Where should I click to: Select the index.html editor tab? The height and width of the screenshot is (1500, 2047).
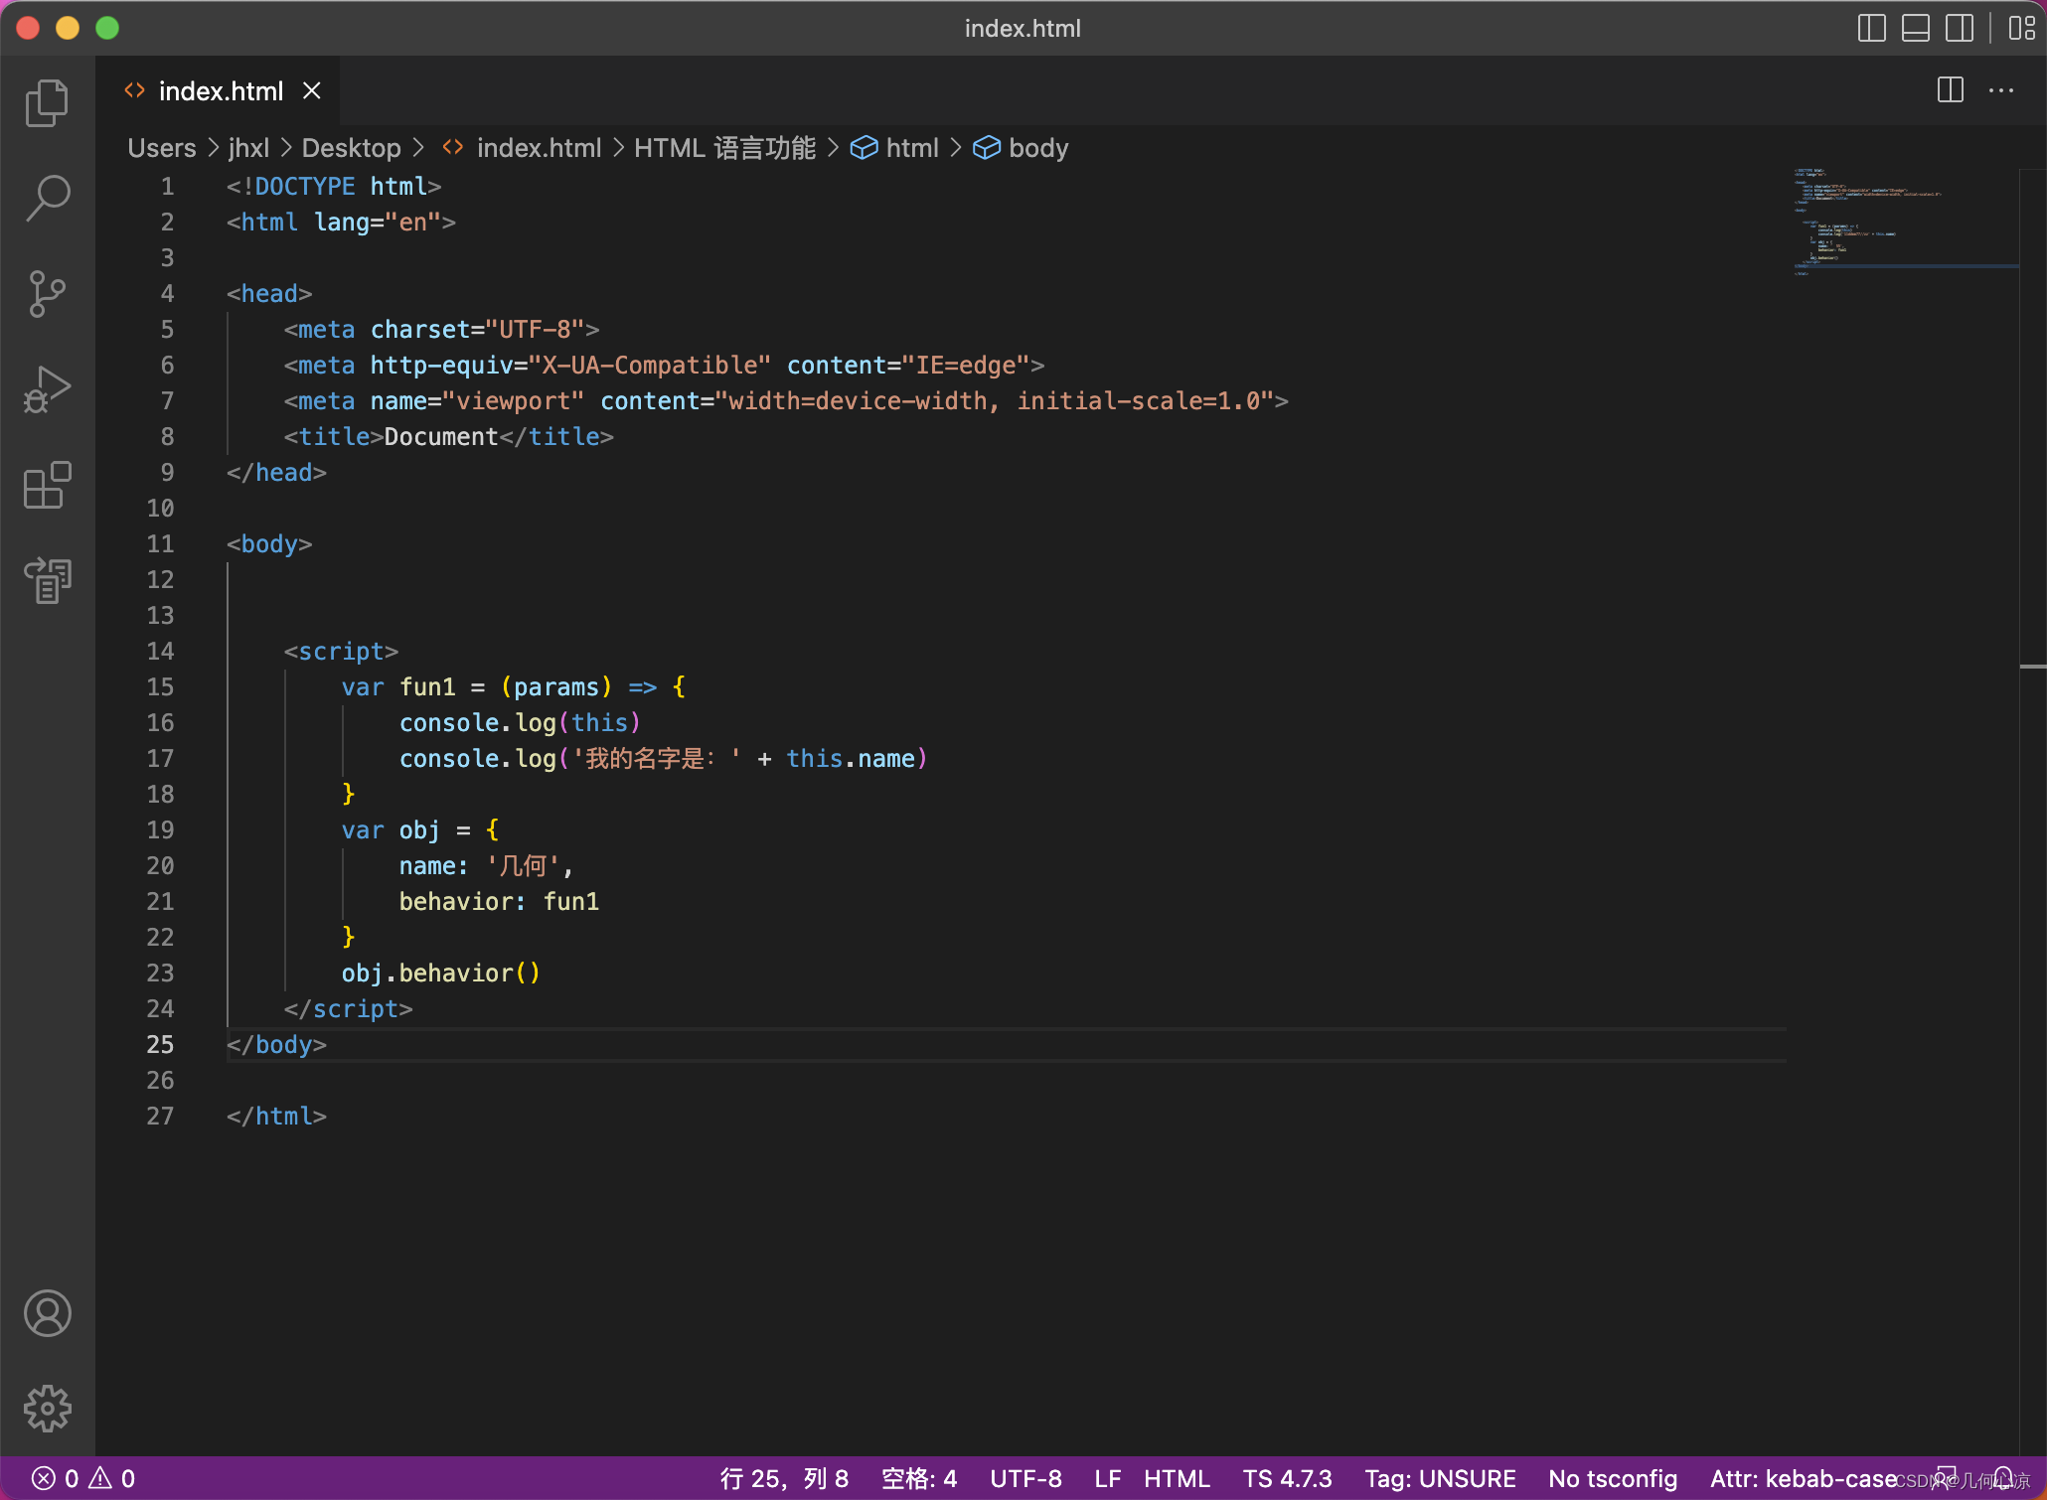click(x=218, y=90)
